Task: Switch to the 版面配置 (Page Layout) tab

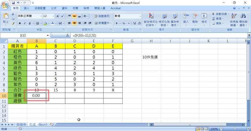Action: click(x=40, y=8)
